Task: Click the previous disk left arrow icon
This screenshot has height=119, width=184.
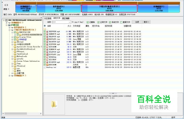Action: [5, 5]
